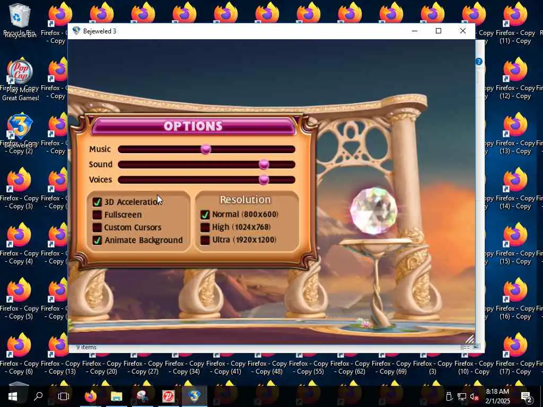Switch to Firefox in the taskbar
Viewport: 543px width, 407px height.
90,396
